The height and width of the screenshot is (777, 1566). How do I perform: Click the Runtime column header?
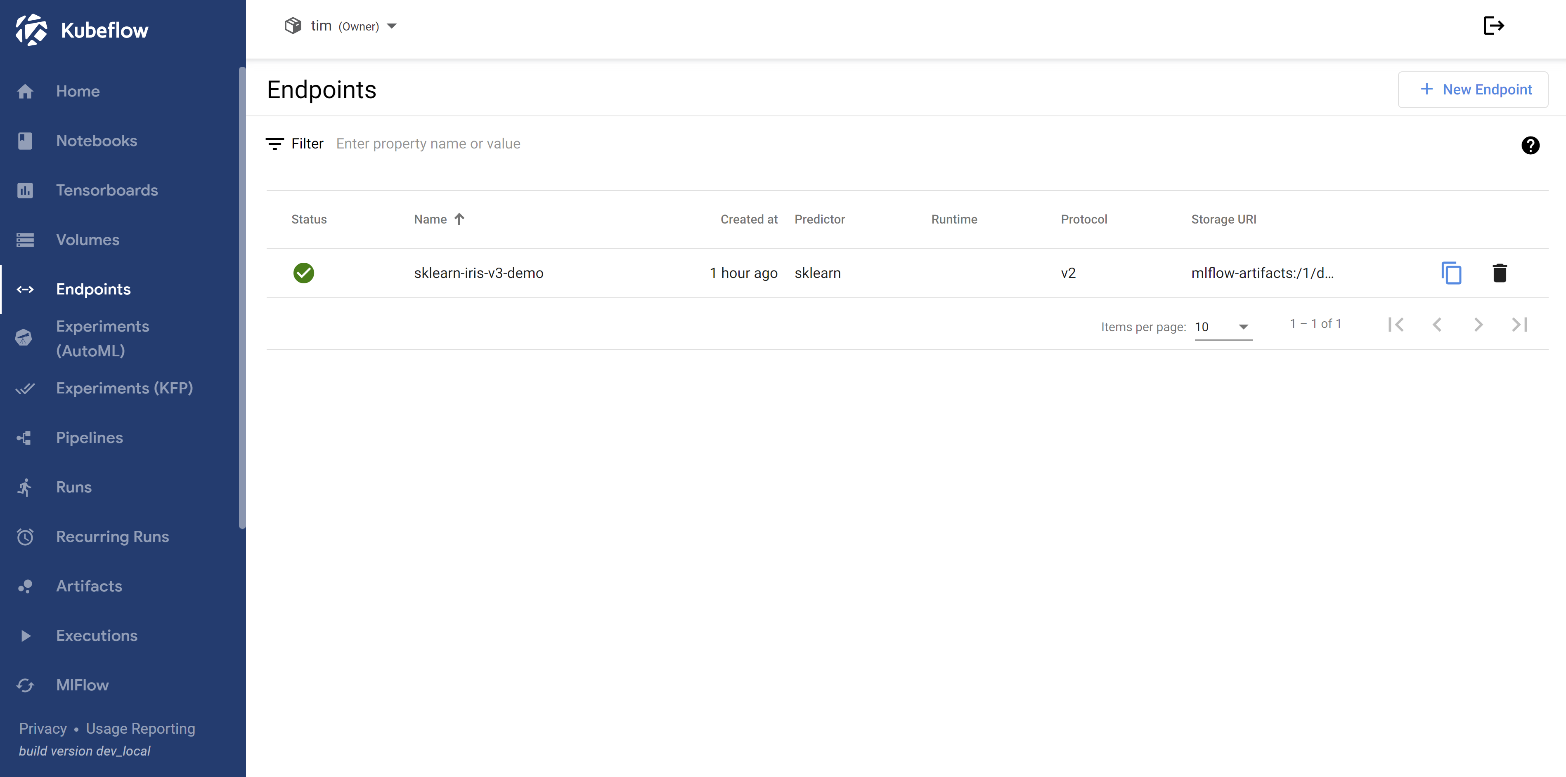coord(954,219)
